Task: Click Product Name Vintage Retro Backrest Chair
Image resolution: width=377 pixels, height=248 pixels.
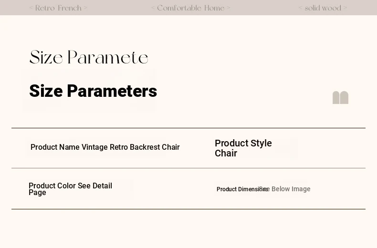Action: click(105, 147)
